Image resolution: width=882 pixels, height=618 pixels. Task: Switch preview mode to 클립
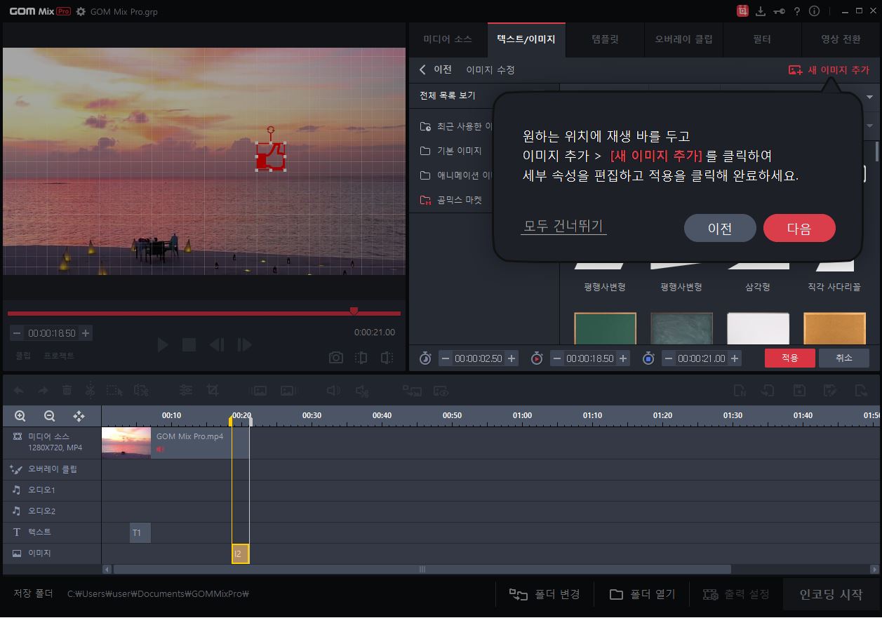click(x=23, y=356)
